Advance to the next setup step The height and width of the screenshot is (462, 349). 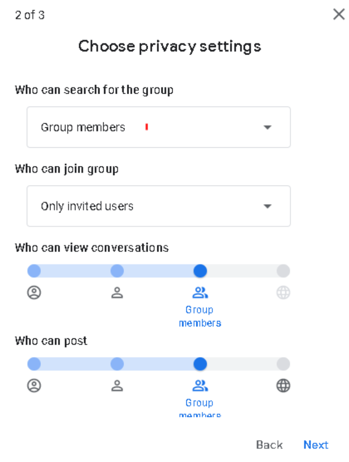pos(316,445)
